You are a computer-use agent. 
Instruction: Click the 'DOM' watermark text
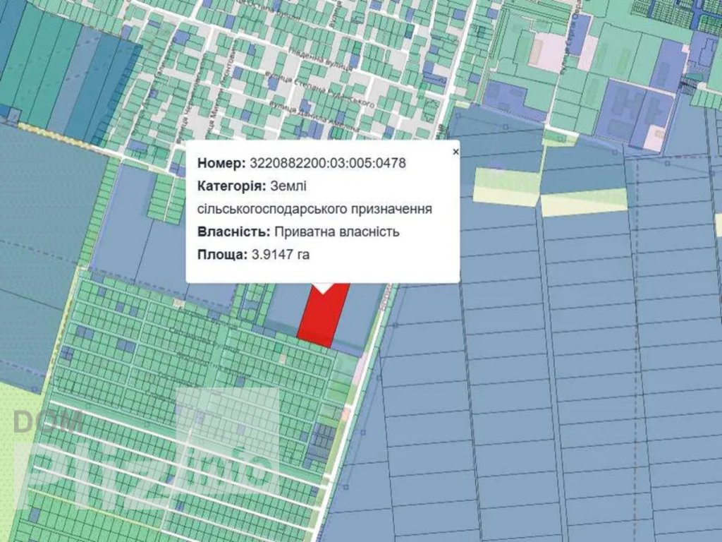pyautogui.click(x=49, y=422)
